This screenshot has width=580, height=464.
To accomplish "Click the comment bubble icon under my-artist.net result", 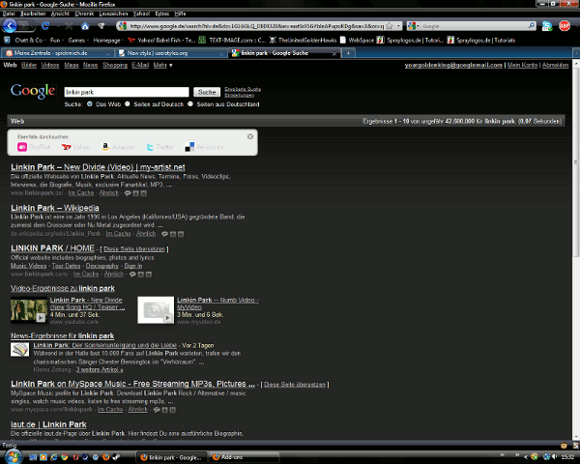I will 128,193.
